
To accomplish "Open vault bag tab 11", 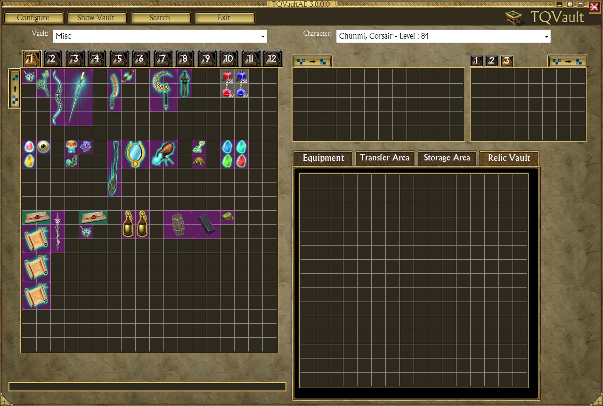I will tap(251, 59).
